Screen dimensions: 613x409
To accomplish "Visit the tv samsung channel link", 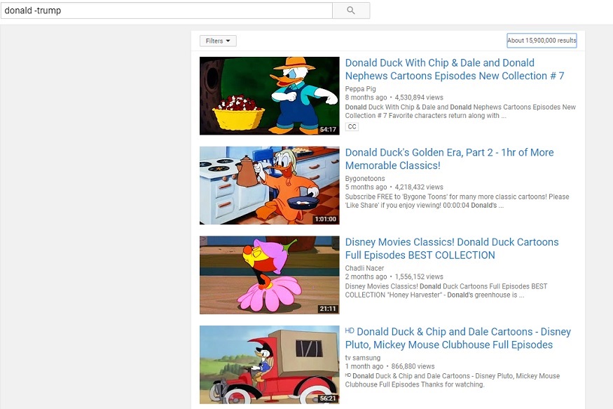I will [362, 358].
